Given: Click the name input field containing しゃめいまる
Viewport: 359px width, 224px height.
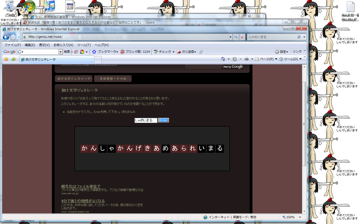Looking at the screenshot, I should point(146,120).
